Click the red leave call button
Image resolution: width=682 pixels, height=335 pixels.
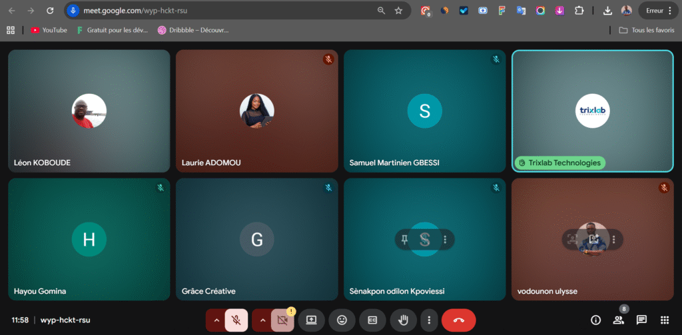click(x=458, y=320)
